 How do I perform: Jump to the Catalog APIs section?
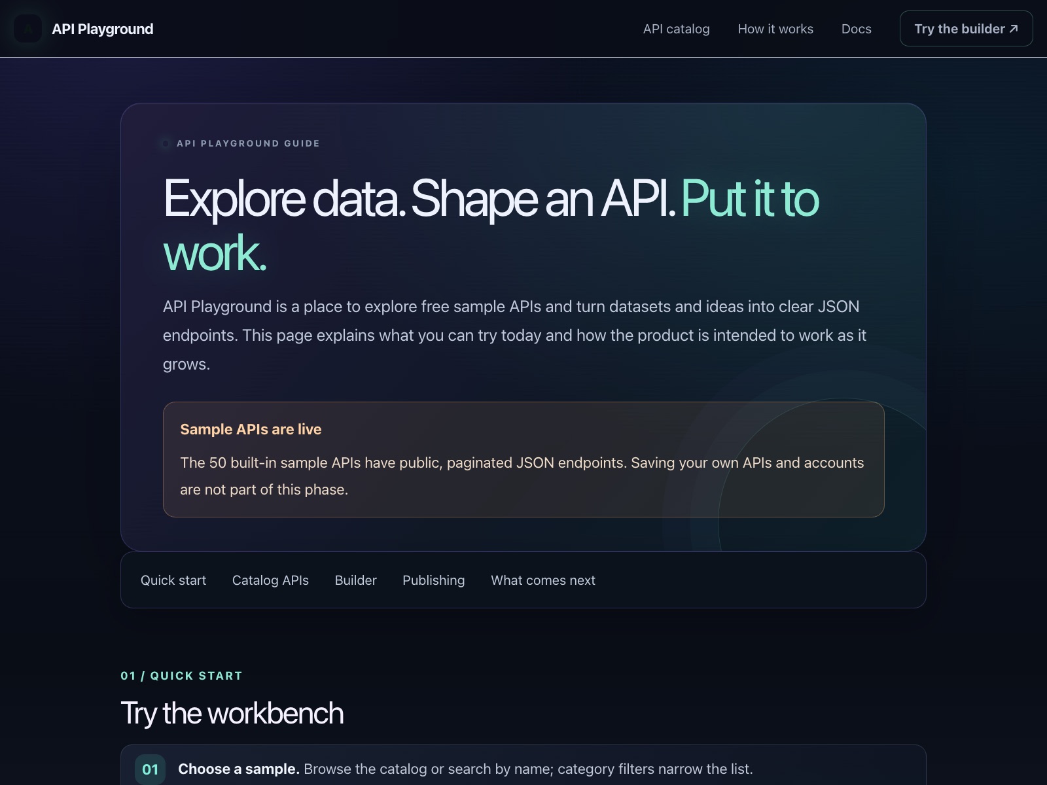pos(270,580)
